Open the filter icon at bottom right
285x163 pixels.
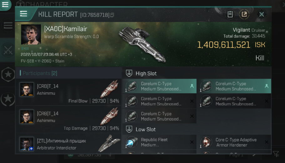(x=276, y=154)
